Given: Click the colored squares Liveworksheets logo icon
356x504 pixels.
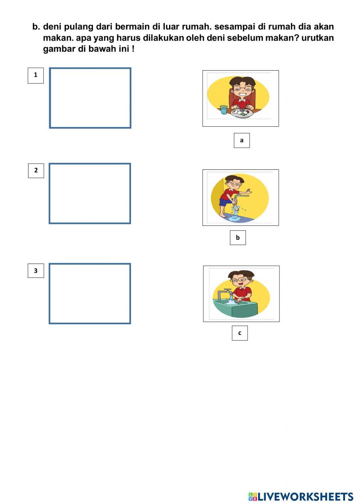Looking at the screenshot, I should (253, 497).
